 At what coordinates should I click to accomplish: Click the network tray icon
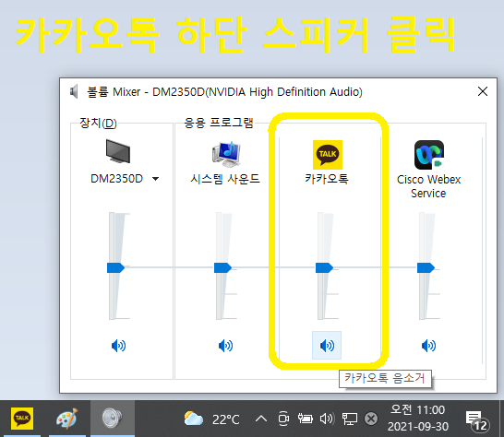(x=350, y=419)
